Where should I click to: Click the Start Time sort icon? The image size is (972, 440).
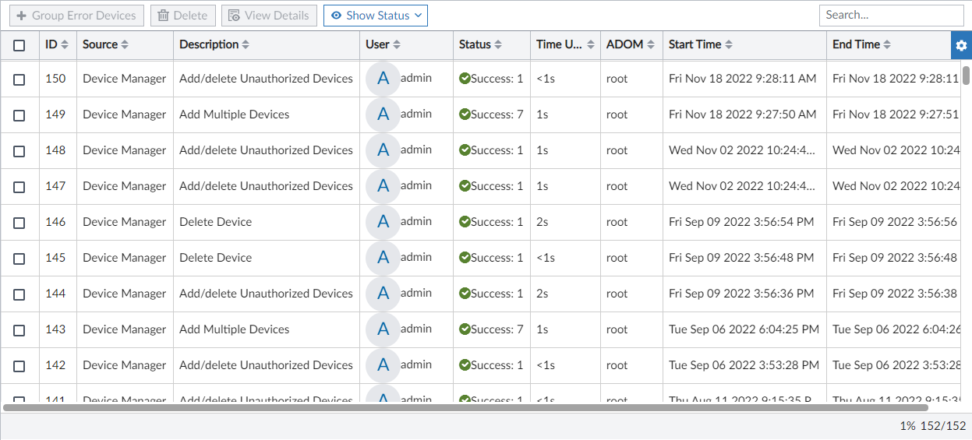[729, 45]
